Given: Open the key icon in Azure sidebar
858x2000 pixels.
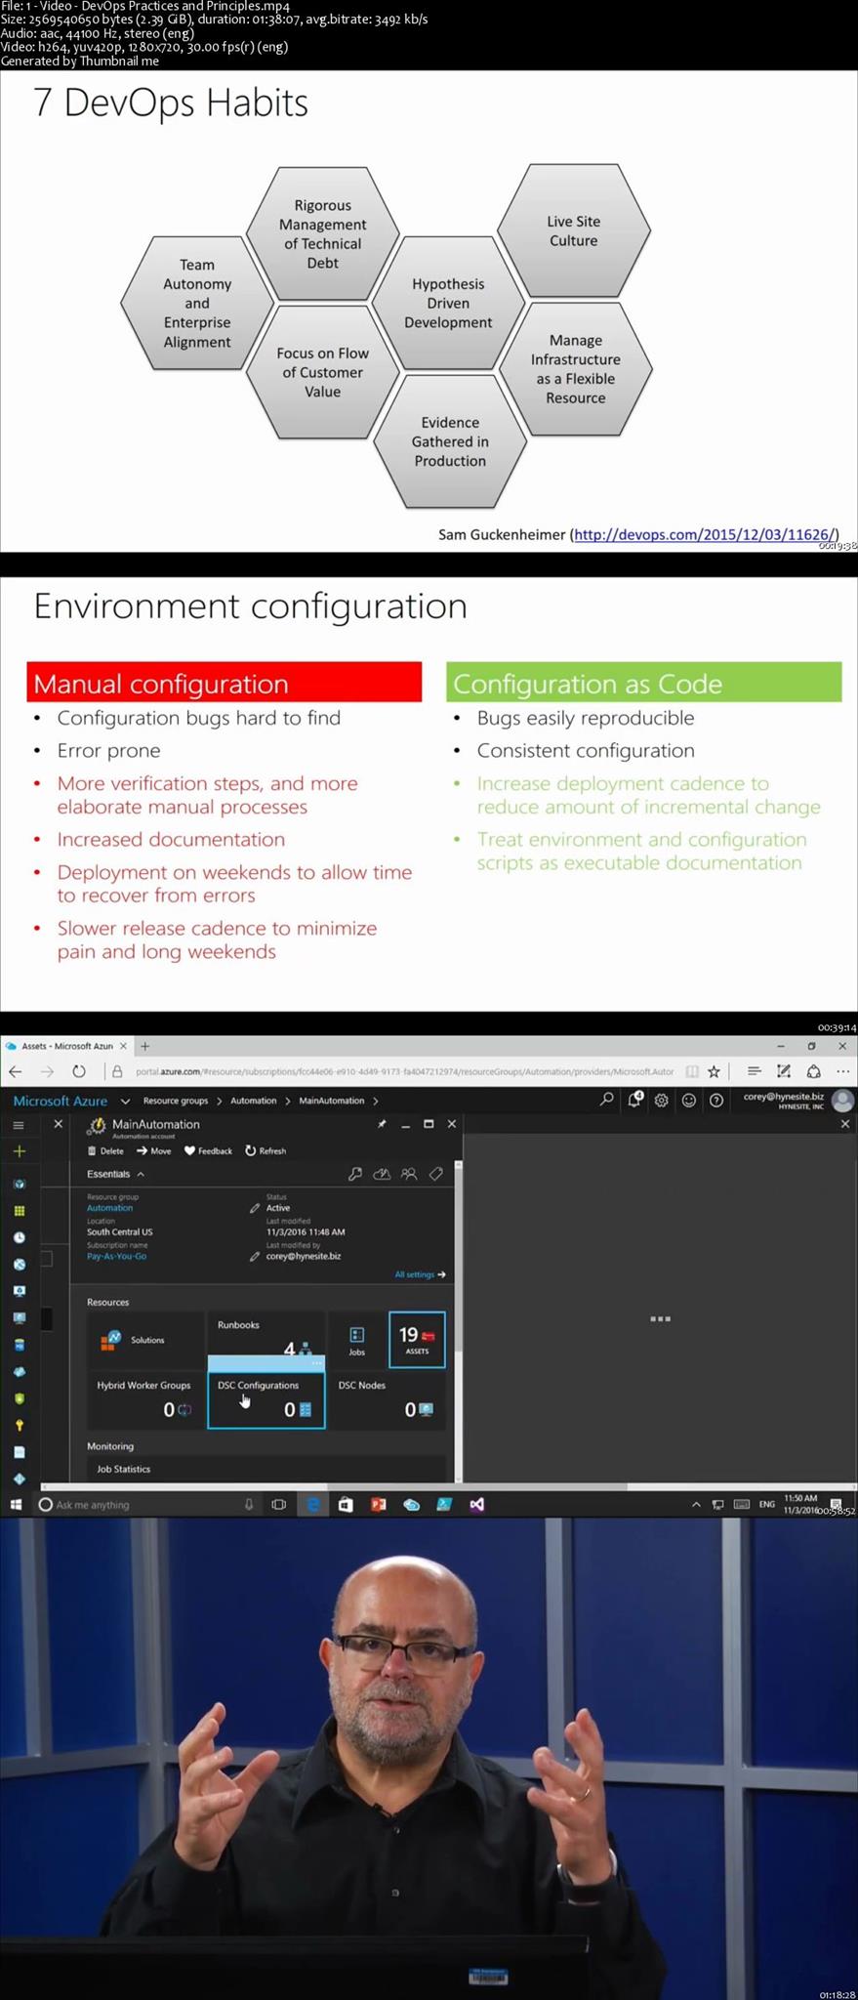Looking at the screenshot, I should [x=19, y=1425].
